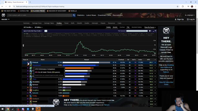This screenshot has height=111, width=198.
Task: Click the Nymmsen priest icon
Action: pyautogui.click(x=31, y=85)
